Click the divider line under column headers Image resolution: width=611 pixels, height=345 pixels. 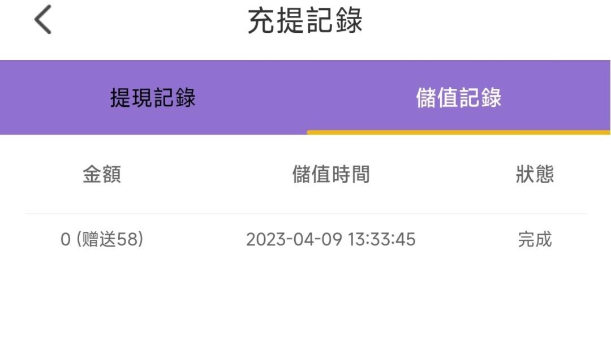click(305, 214)
